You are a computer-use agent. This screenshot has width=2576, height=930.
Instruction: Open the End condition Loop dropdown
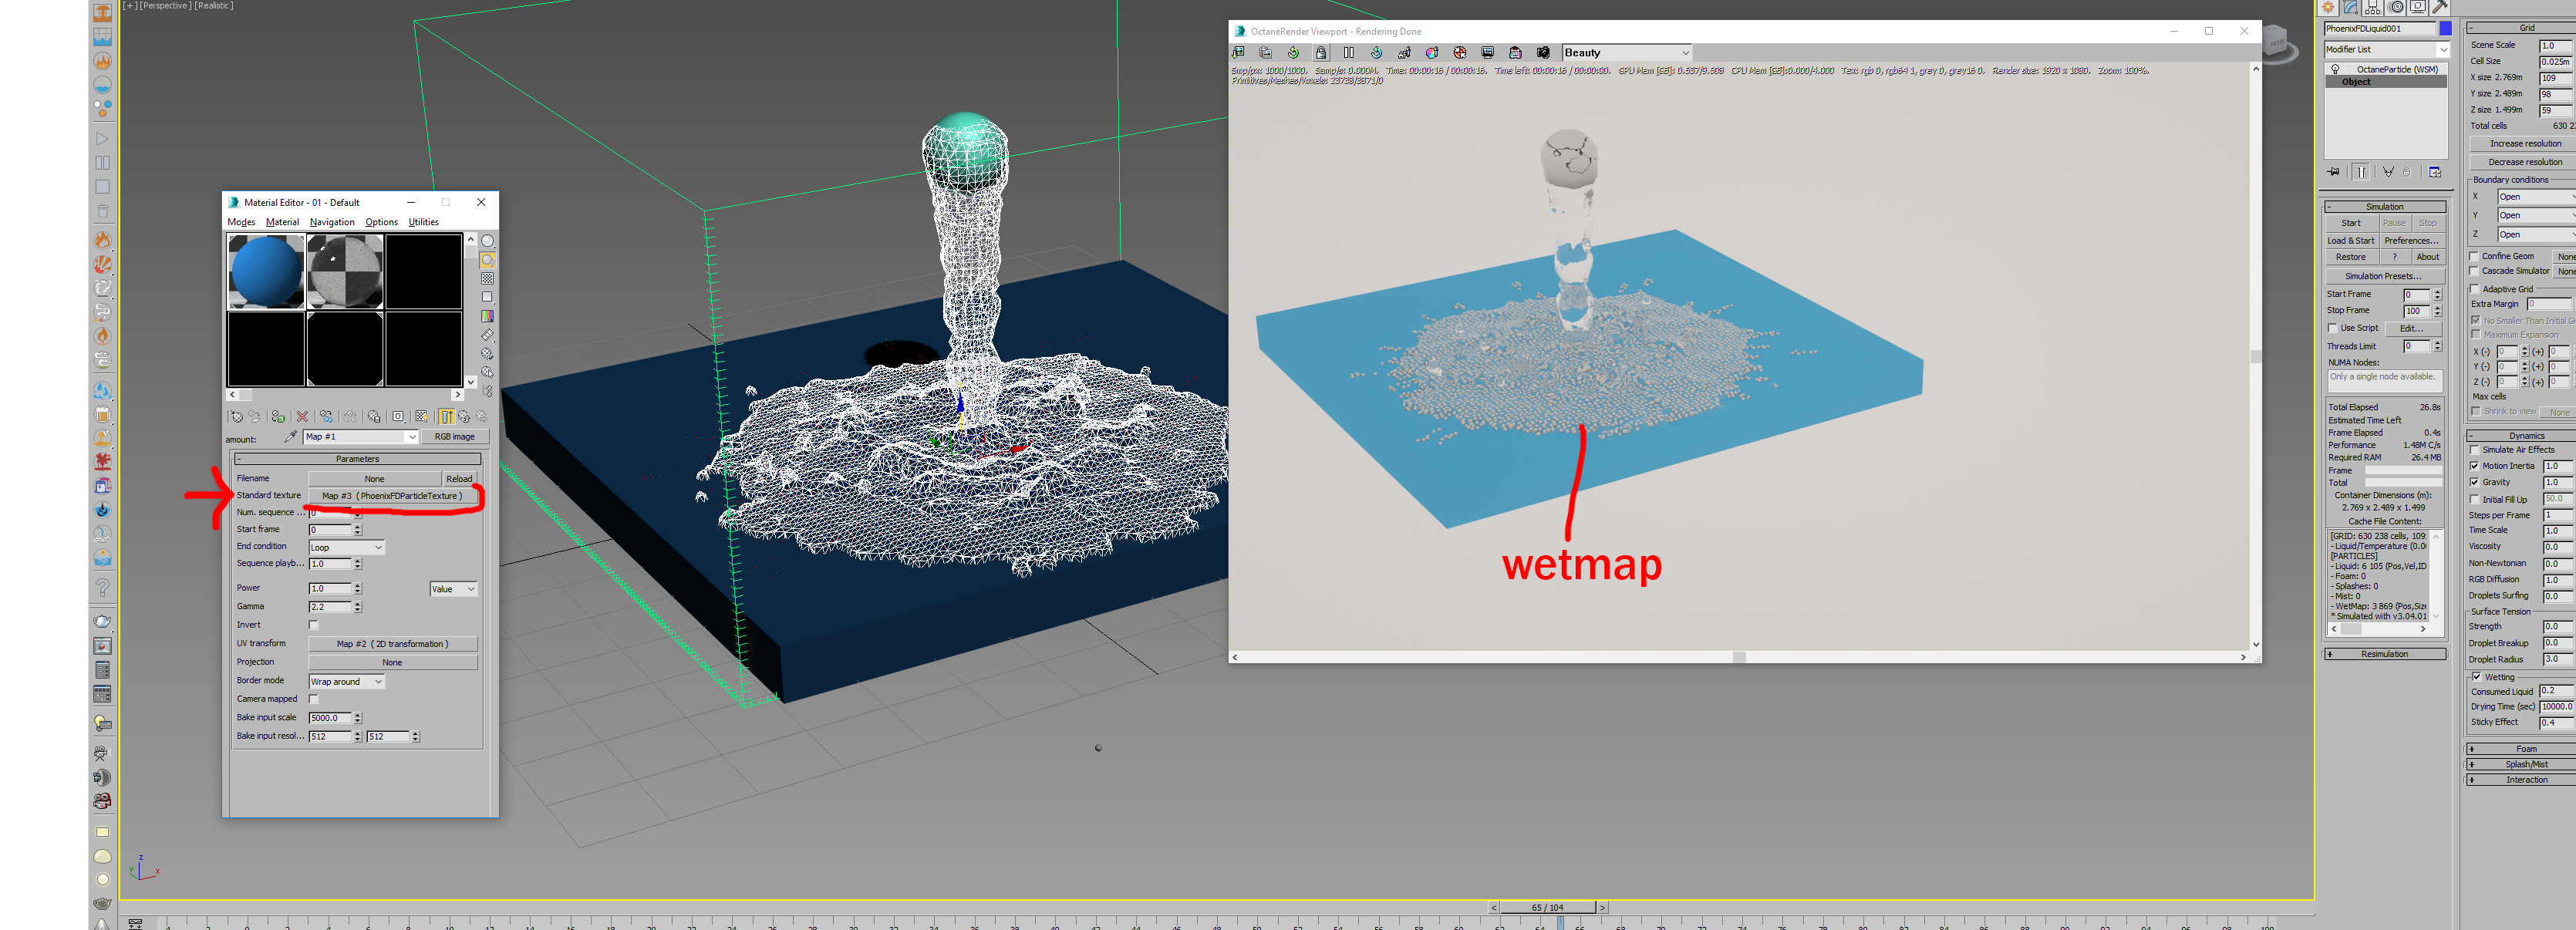(346, 548)
